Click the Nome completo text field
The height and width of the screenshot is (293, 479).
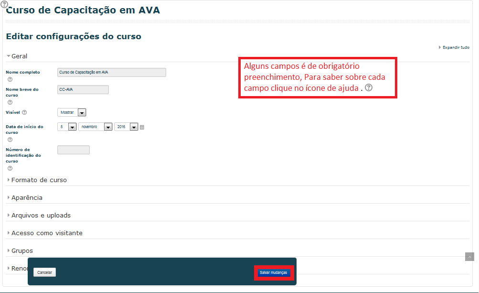point(111,72)
